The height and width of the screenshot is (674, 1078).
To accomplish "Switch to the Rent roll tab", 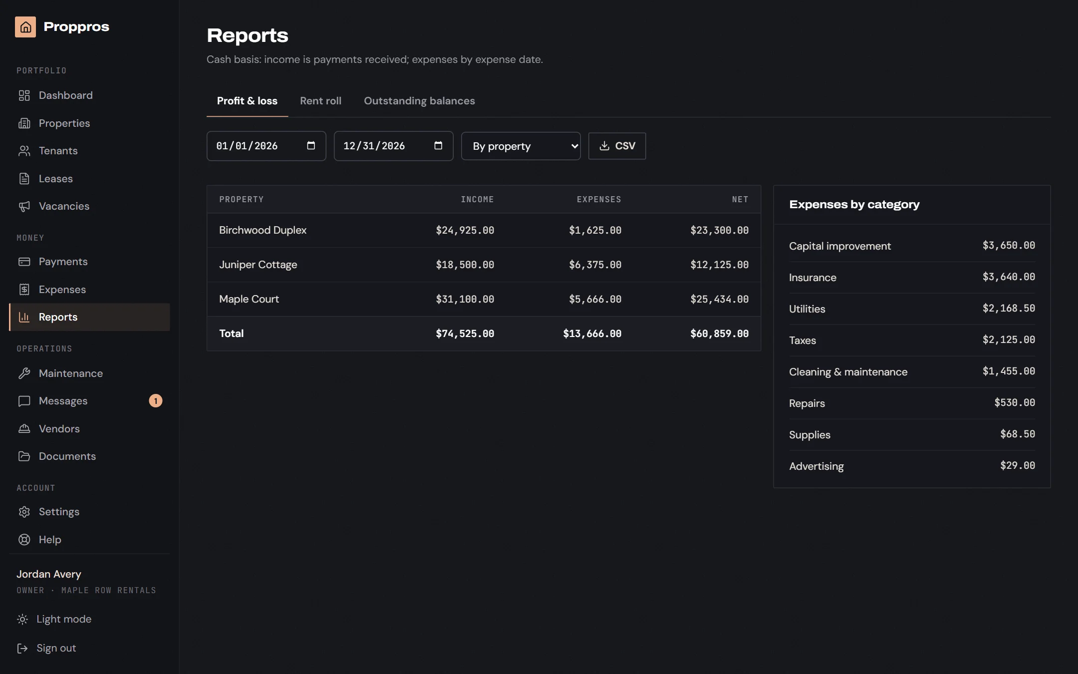I will click(x=320, y=101).
